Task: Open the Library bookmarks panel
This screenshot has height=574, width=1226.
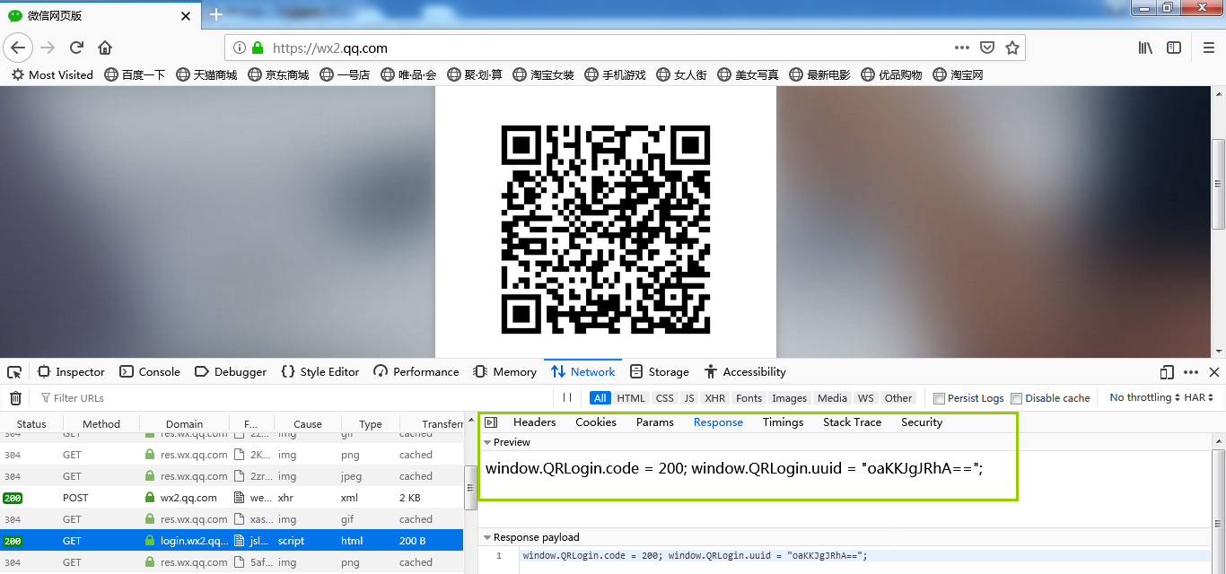Action: coord(1145,48)
